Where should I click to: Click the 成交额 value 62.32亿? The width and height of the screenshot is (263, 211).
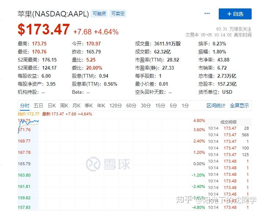click(x=162, y=52)
